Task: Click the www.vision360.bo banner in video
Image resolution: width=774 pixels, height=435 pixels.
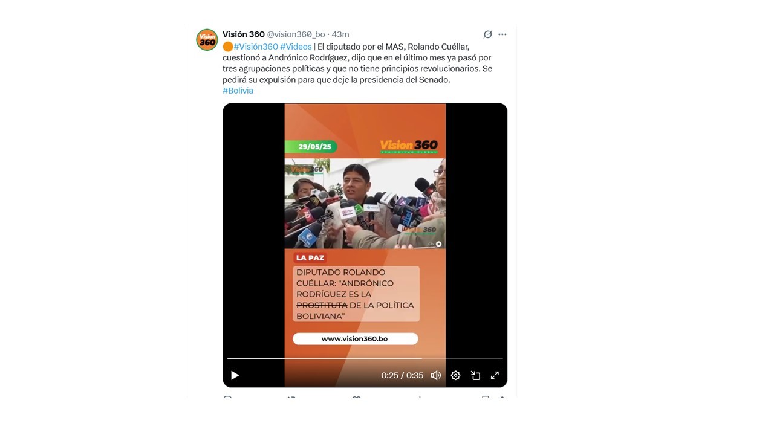Action: pos(355,339)
